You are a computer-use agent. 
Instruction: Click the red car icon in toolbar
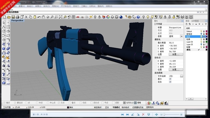tap(78, 17)
